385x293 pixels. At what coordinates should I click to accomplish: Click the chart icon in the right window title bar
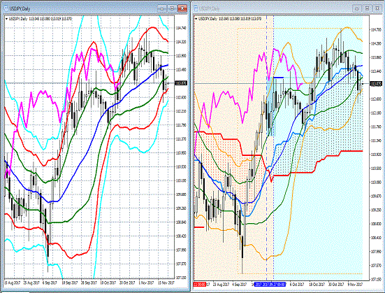[x=196, y=8]
